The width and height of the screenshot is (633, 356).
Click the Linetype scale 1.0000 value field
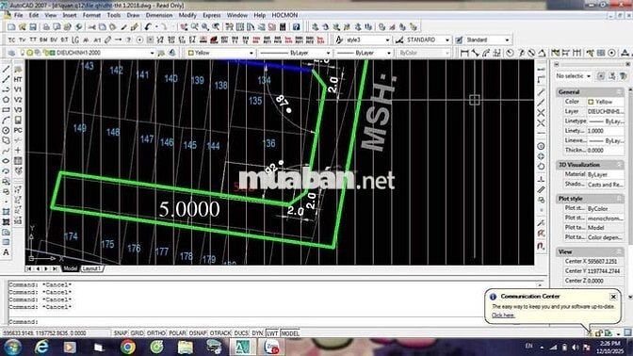[605, 131]
